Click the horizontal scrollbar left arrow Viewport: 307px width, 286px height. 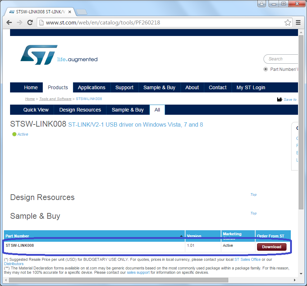pos(6,280)
